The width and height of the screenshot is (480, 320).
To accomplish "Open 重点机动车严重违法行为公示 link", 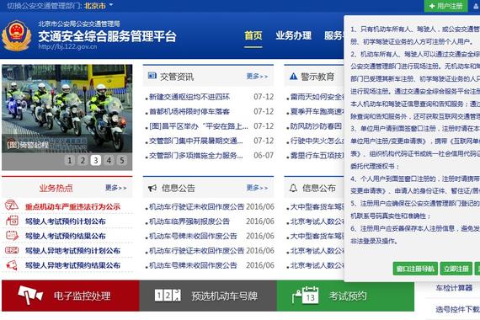I will click(72, 206).
